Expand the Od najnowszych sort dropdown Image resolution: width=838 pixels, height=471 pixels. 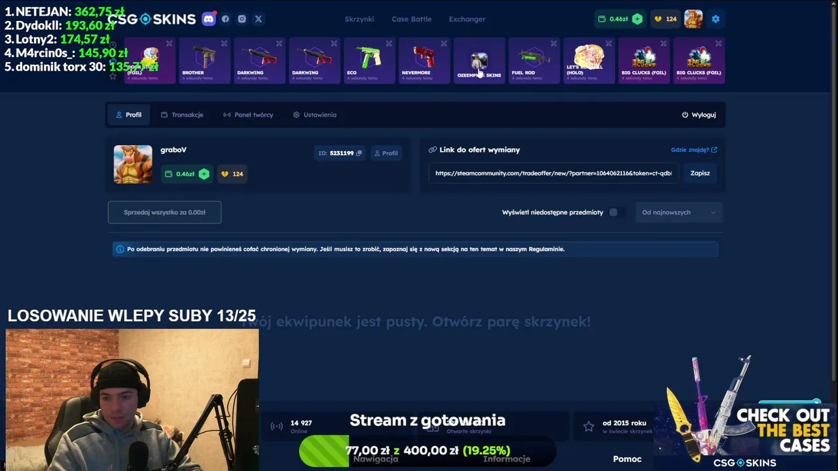pyautogui.click(x=679, y=212)
